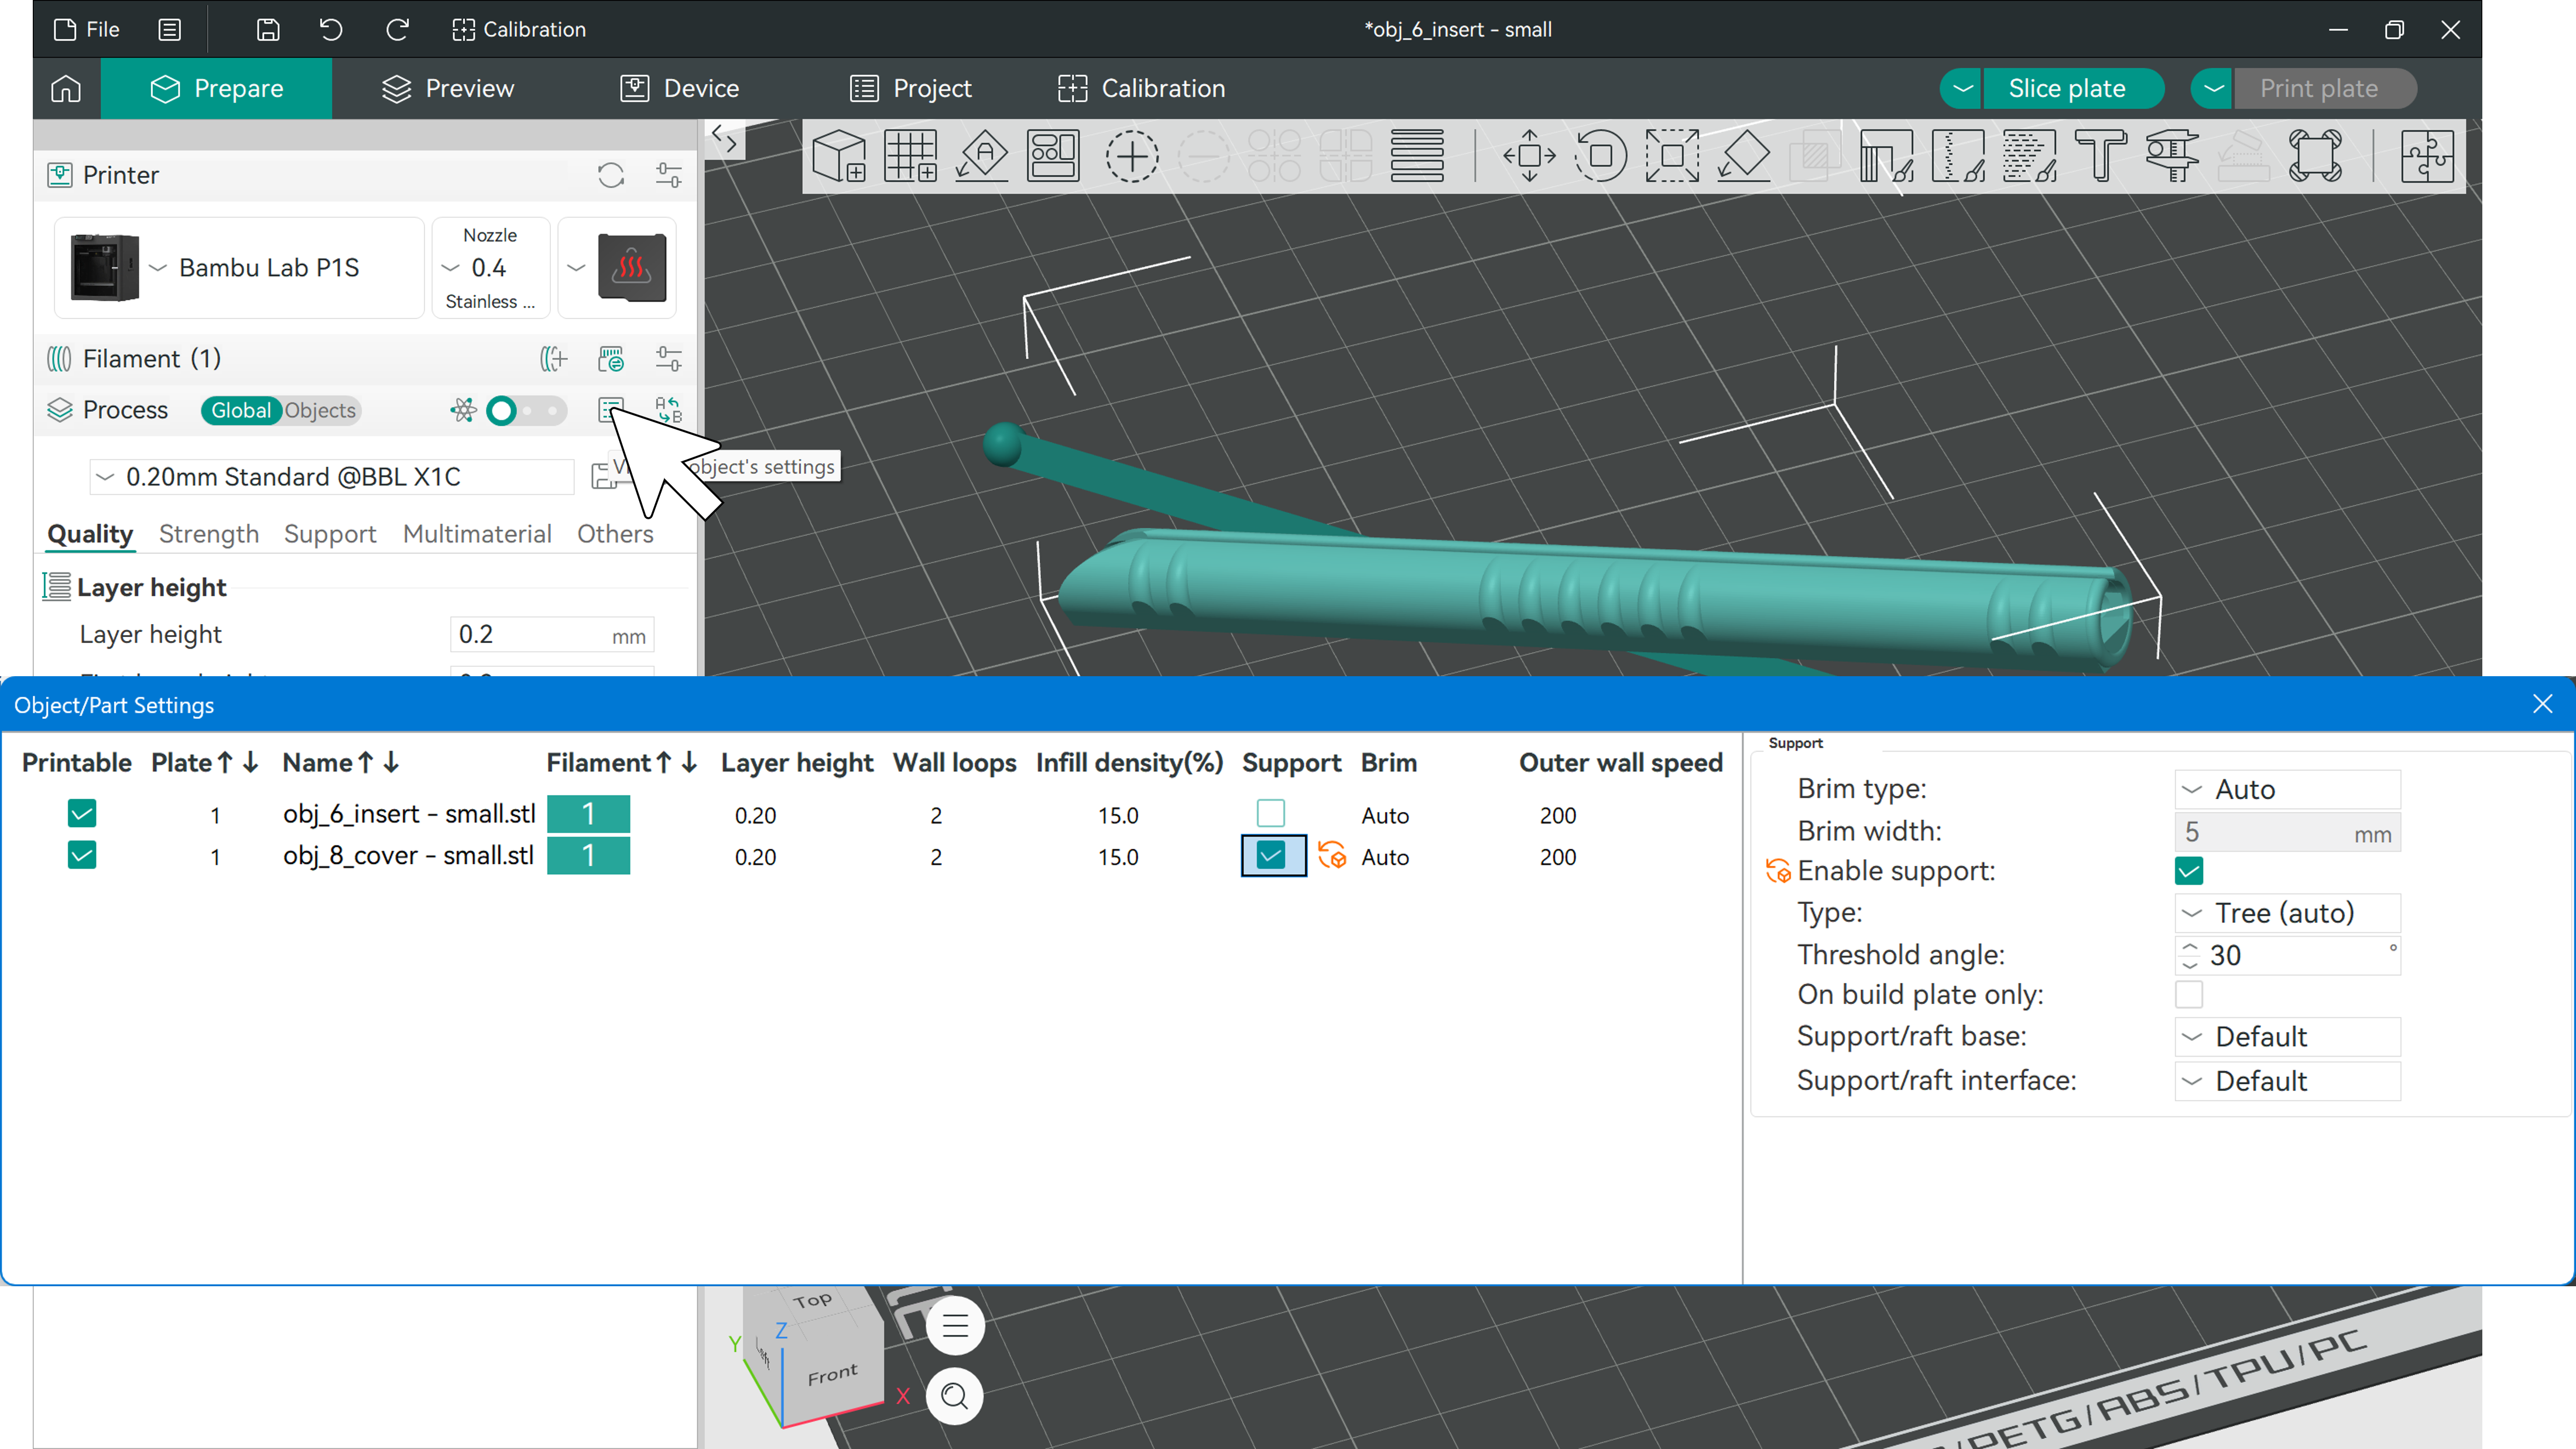Switch to the Preview tab

click(x=448, y=88)
